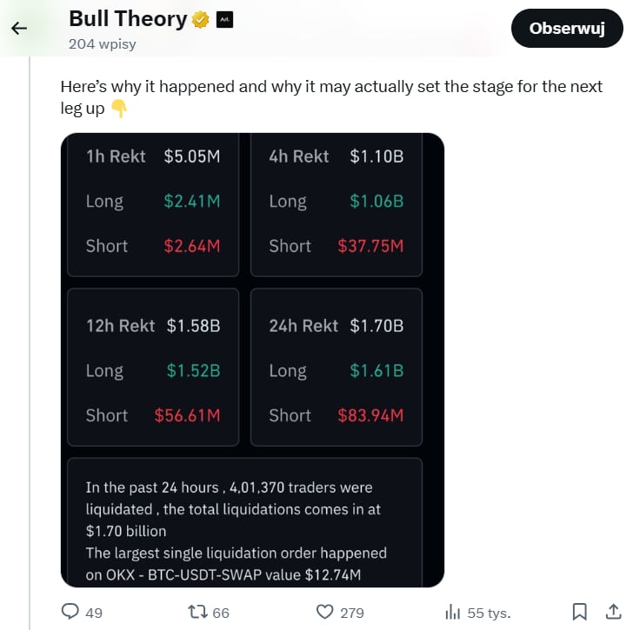The width and height of the screenshot is (633, 630).
Task: Go back using the left arrow
Action: pos(19,29)
